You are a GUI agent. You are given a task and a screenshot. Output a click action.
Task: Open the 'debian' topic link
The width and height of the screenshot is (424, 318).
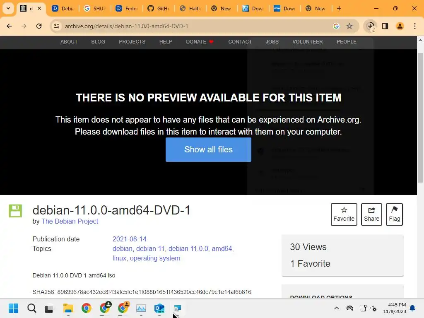pos(123,248)
